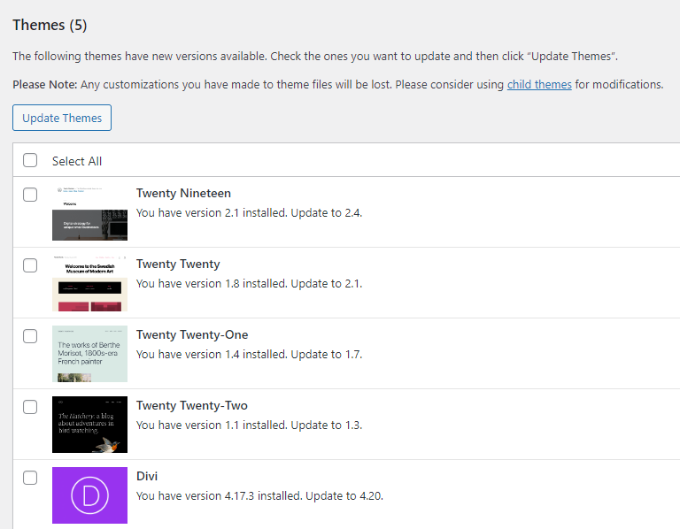
Task: Click the purple Divi logo icon
Action: pyautogui.click(x=89, y=495)
